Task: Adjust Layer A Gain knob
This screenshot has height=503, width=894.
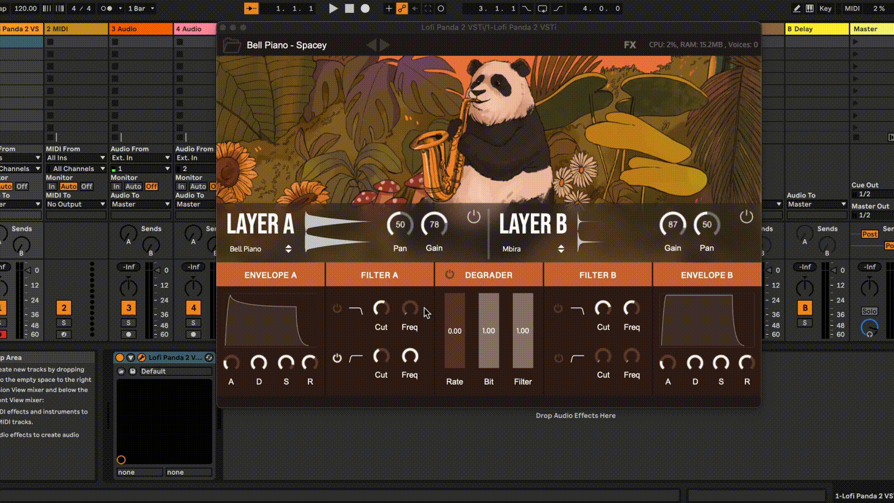Action: click(x=434, y=225)
